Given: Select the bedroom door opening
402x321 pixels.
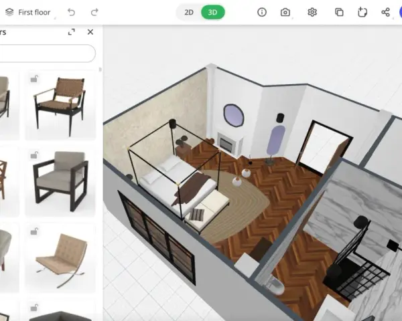Looking at the screenshot, I should pos(324,148).
